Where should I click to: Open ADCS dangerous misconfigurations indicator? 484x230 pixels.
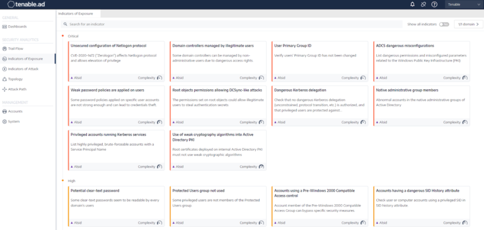(x=422, y=62)
